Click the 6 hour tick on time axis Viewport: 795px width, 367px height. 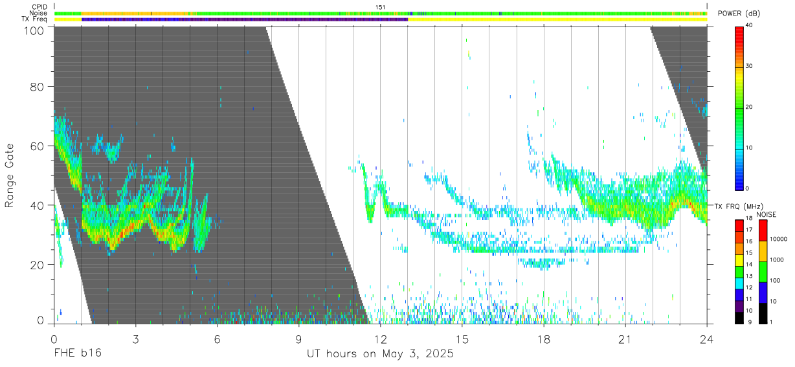(x=217, y=339)
